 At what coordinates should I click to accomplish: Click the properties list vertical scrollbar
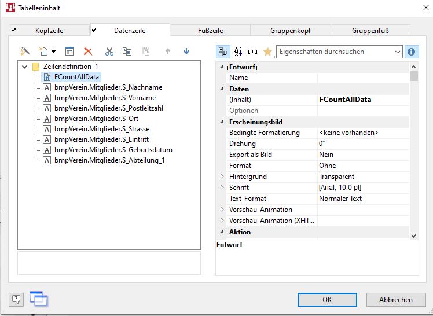click(x=413, y=150)
